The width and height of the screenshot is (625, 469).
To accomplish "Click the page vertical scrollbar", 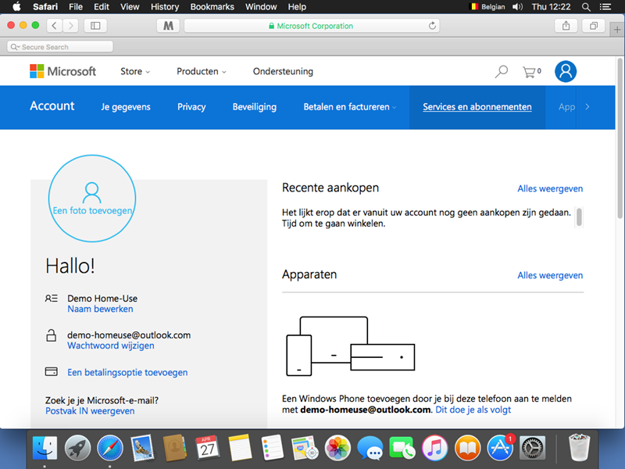I will coord(620,138).
